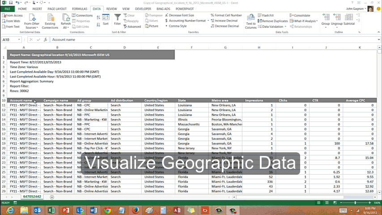Open the Group dropdown
382x215 pixels.
point(326,28)
